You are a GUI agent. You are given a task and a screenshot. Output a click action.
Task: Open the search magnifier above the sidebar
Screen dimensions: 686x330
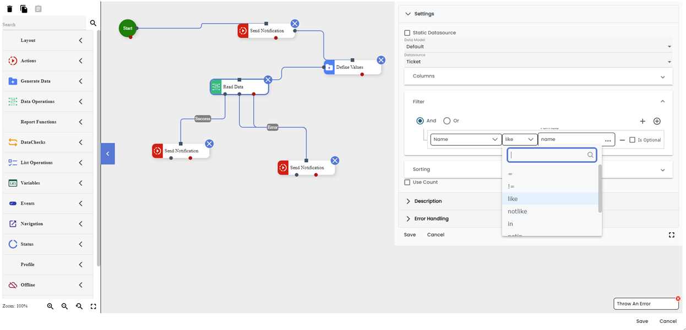93,23
